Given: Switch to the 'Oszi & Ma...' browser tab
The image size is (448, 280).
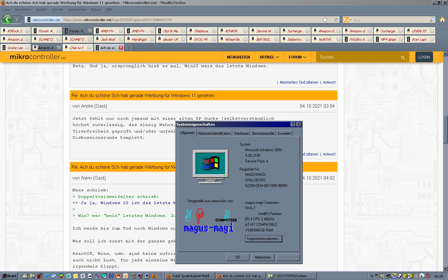Looking at the screenshot, I should (171, 31).
